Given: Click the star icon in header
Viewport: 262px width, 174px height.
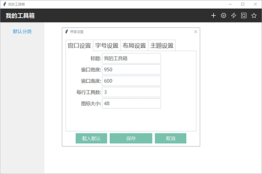Looking at the screenshot, I should pyautogui.click(x=254, y=16).
